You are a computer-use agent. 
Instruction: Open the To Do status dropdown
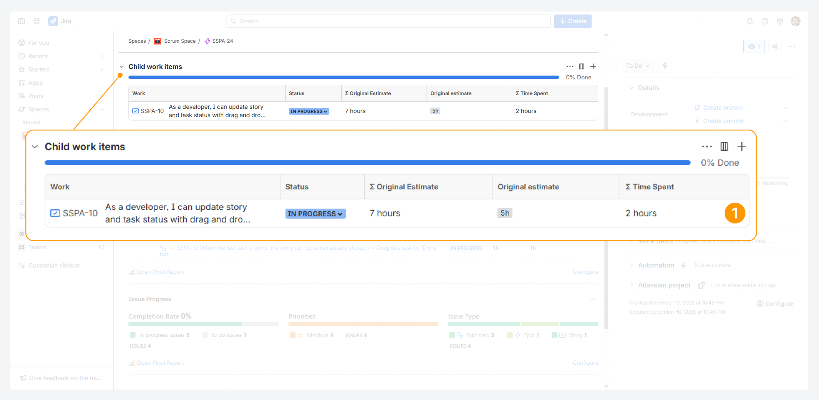click(638, 66)
